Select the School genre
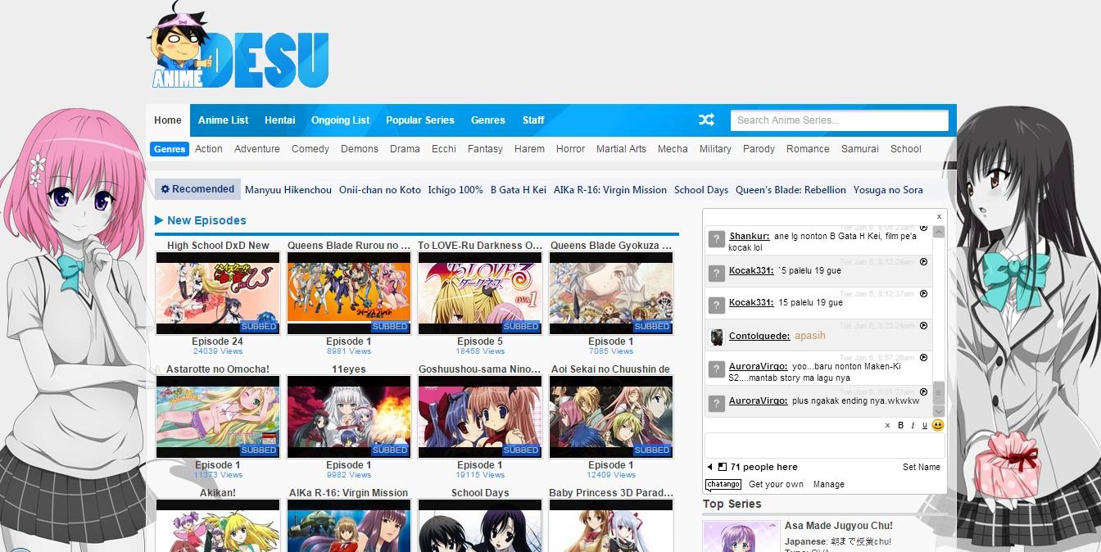 906,149
